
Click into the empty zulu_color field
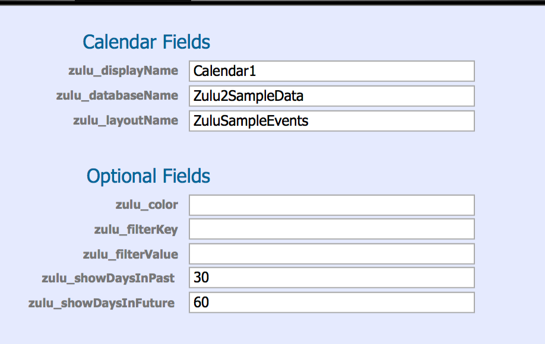(332, 205)
